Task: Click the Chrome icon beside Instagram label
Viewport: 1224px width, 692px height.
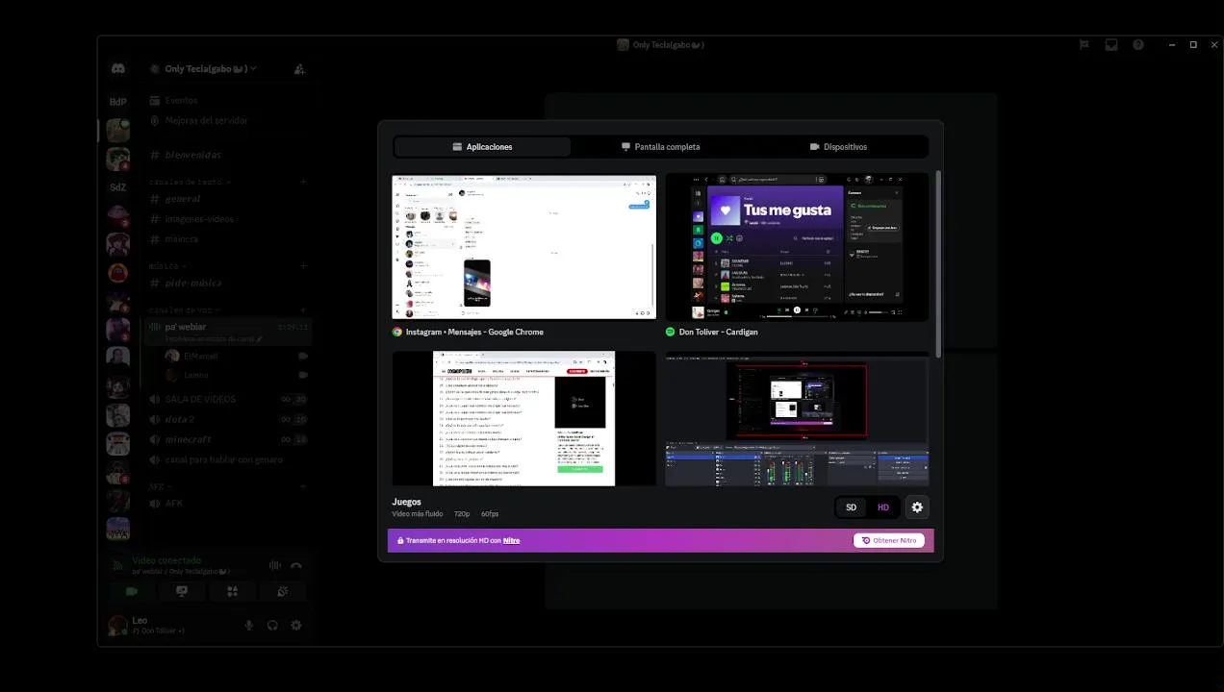Action: click(x=397, y=332)
